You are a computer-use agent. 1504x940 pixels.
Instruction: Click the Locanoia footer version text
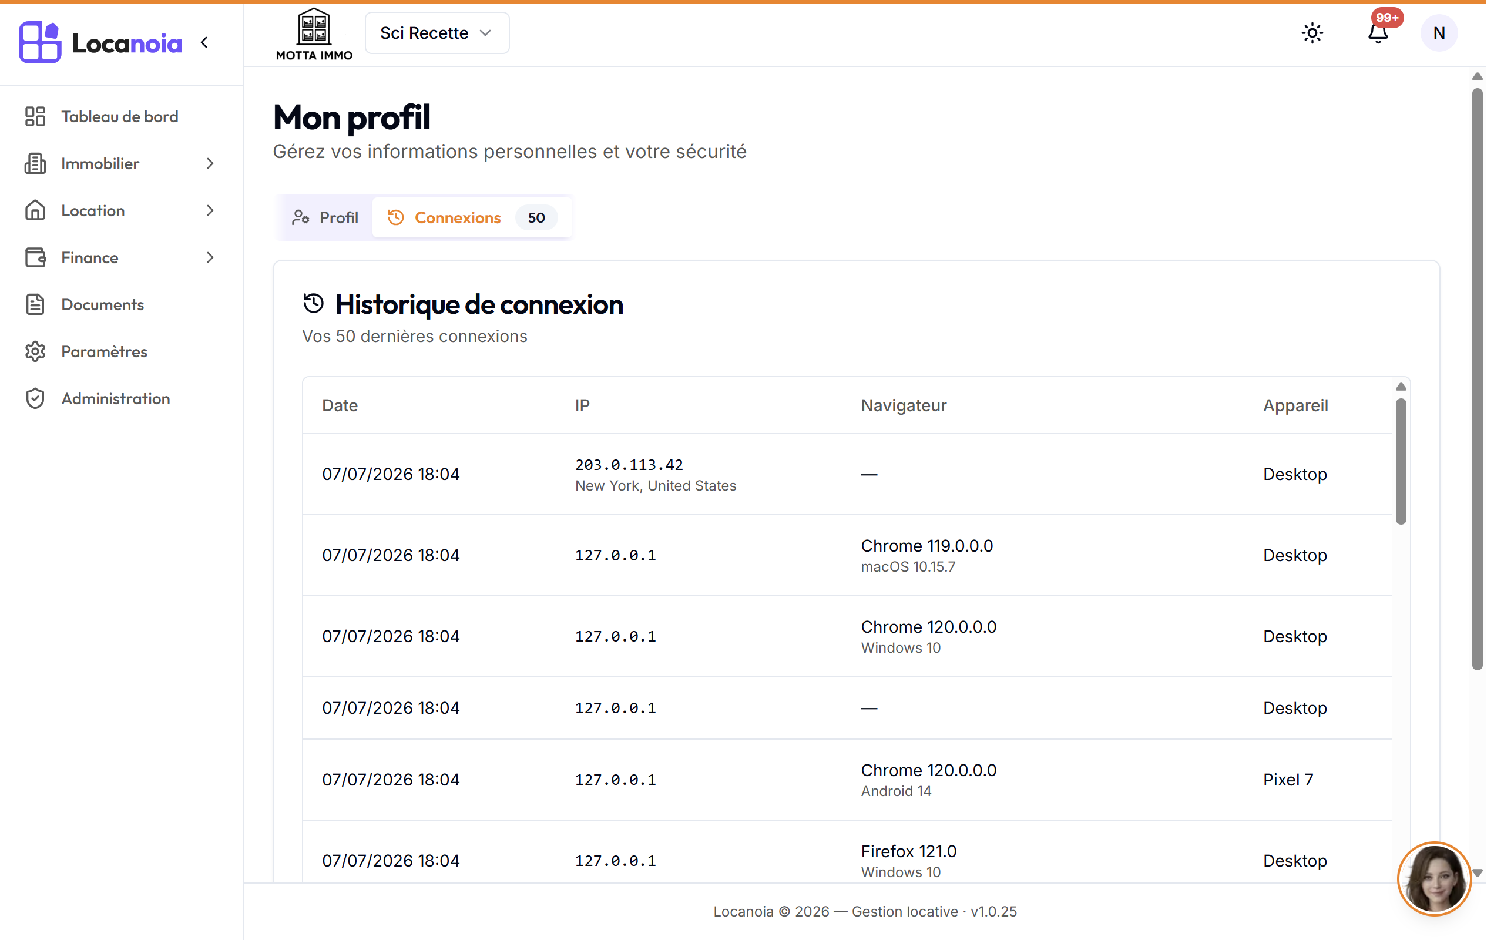864,911
